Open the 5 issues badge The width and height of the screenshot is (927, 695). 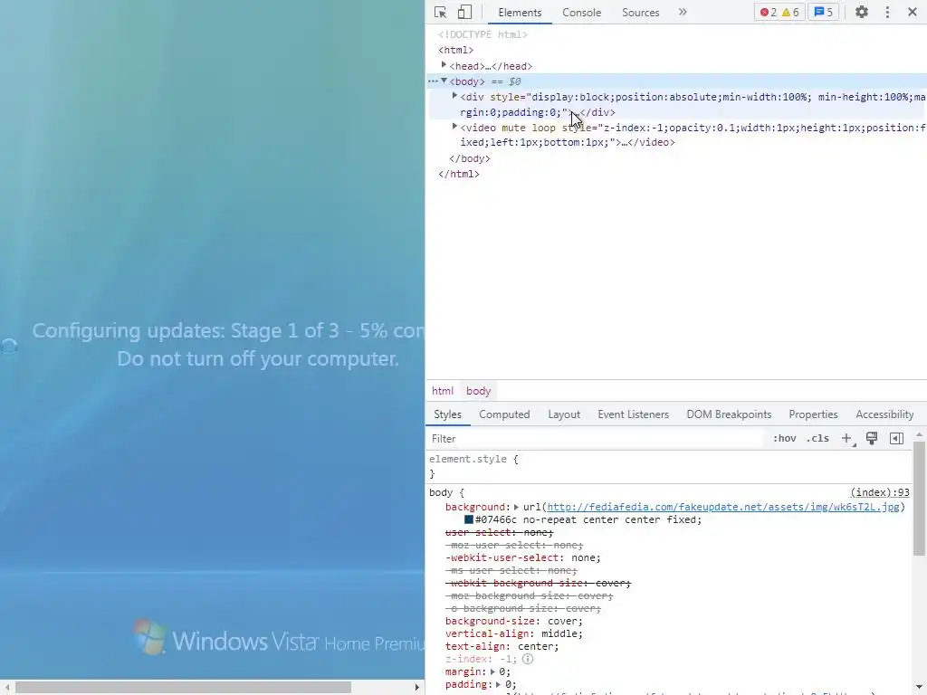(824, 13)
